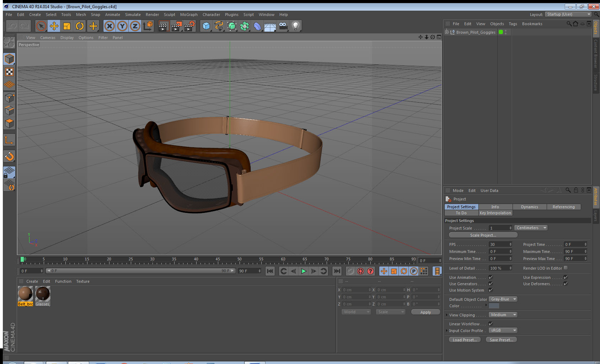Select the Move tool in top toolbar

pos(54,26)
